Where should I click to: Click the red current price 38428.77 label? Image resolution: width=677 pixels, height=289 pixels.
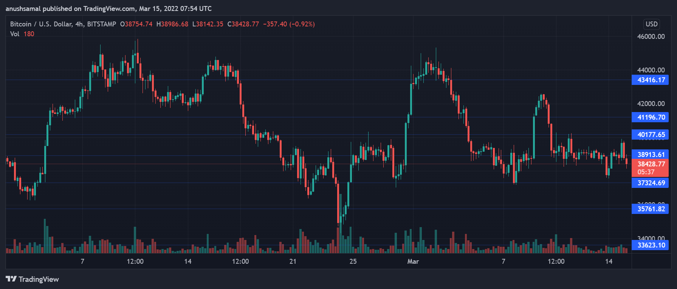pos(650,164)
